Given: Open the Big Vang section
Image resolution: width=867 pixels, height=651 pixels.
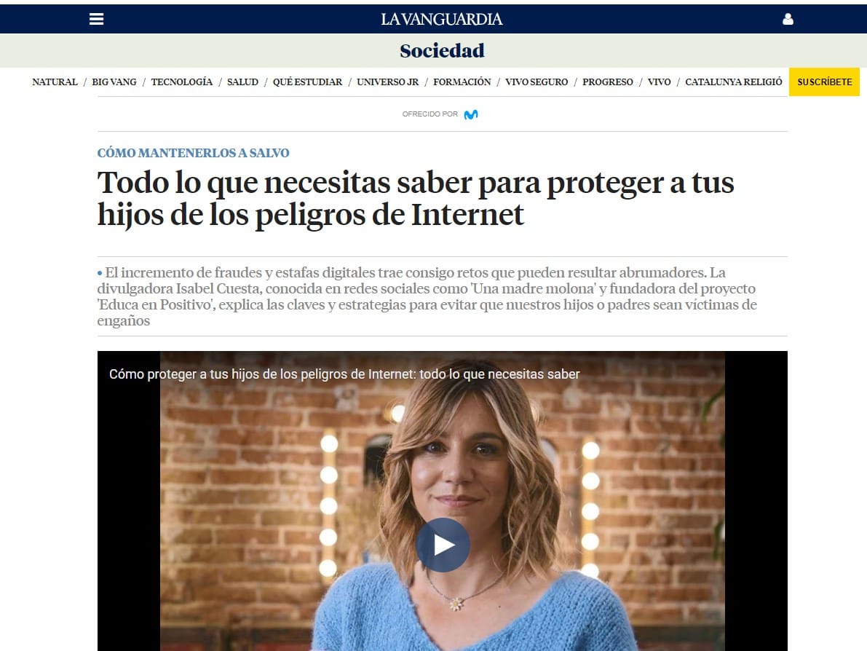Looking at the screenshot, I should point(114,82).
